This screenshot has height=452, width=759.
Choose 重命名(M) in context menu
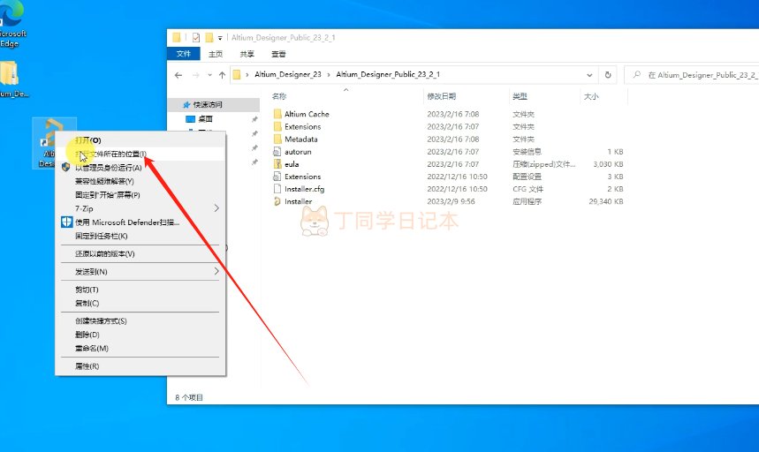click(x=140, y=348)
